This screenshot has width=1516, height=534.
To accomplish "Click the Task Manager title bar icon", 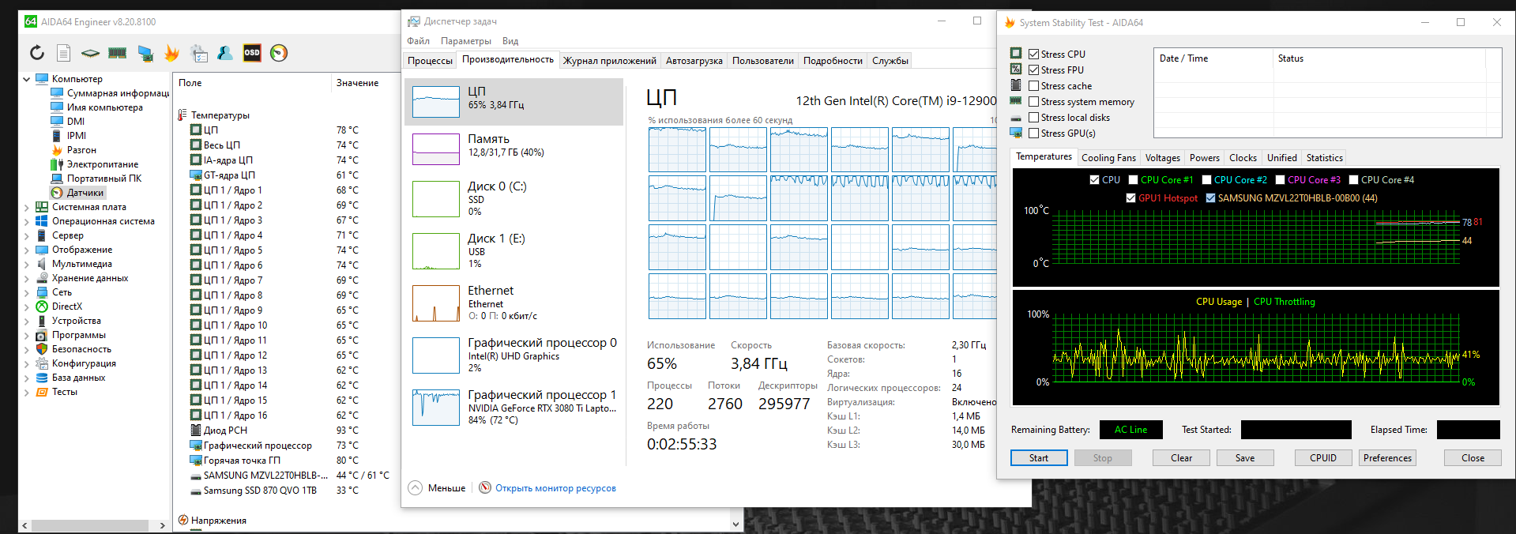I will point(414,21).
